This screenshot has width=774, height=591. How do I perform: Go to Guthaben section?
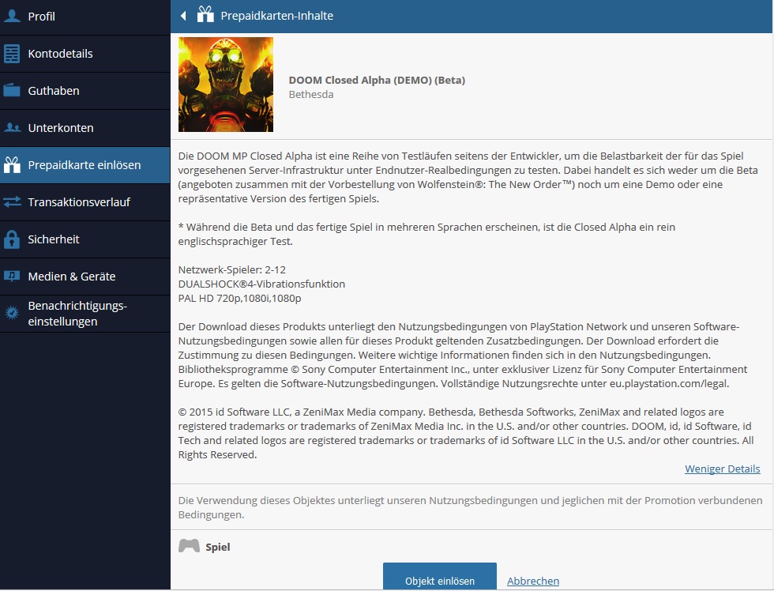[85, 91]
